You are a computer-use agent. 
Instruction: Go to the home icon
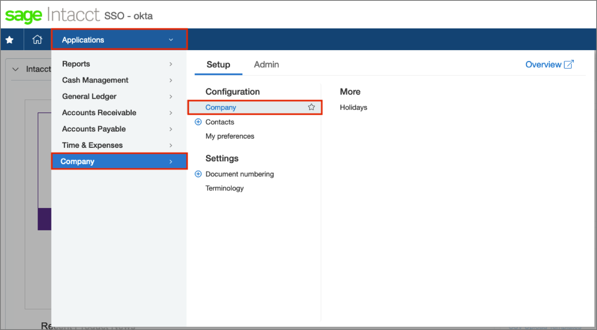(37, 40)
